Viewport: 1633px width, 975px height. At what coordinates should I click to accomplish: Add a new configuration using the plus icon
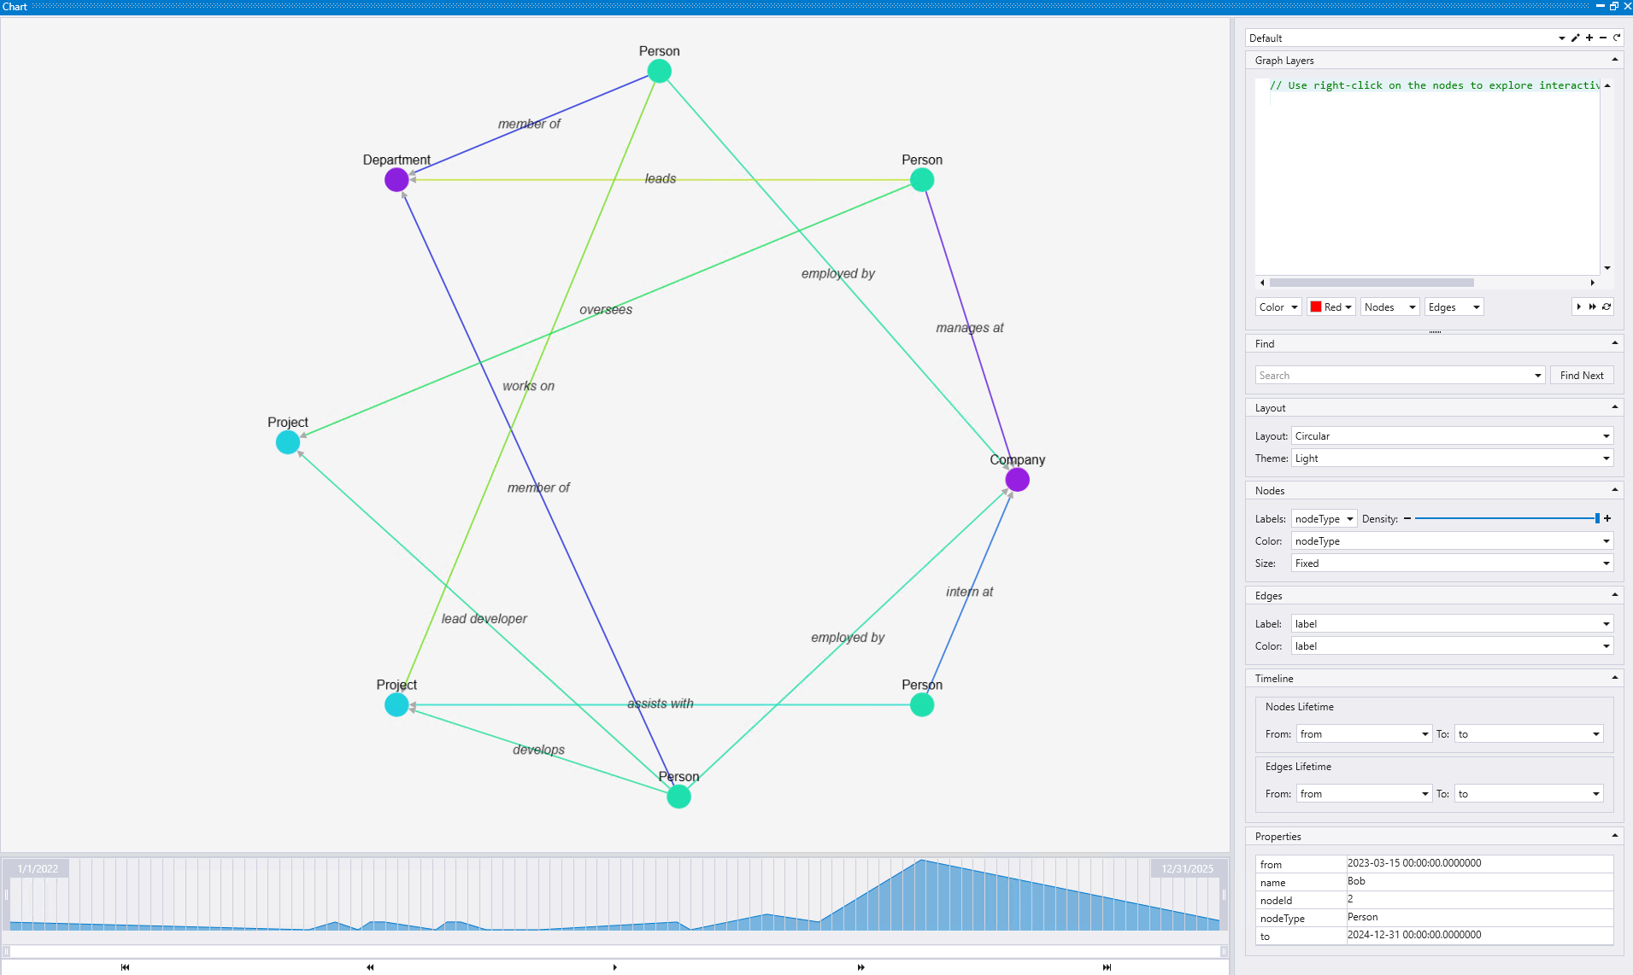pyautogui.click(x=1589, y=38)
